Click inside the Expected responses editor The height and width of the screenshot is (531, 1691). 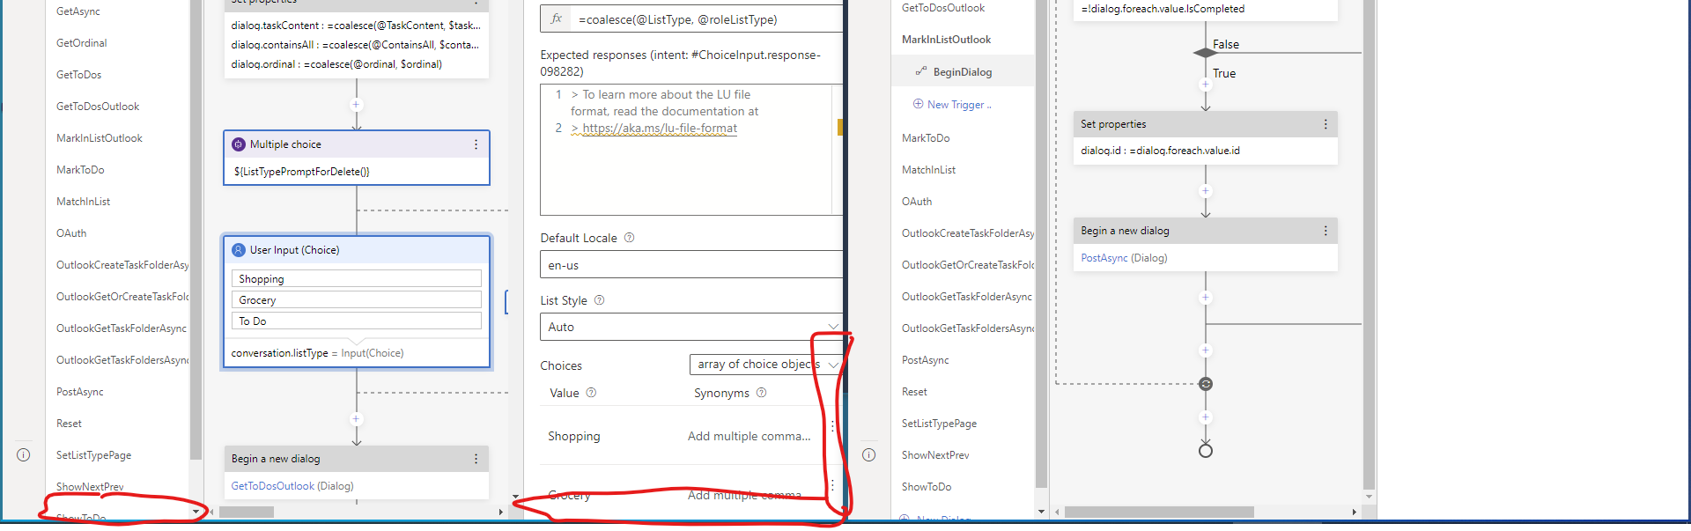coord(686,150)
